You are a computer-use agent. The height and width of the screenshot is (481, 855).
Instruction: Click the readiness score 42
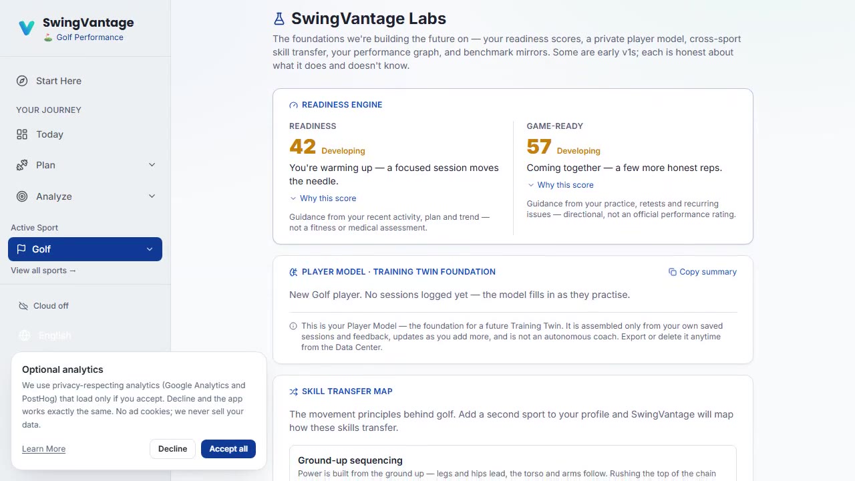[303, 147]
